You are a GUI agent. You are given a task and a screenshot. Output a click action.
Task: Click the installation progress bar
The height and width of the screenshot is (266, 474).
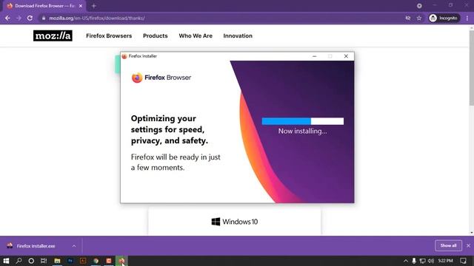(x=303, y=121)
